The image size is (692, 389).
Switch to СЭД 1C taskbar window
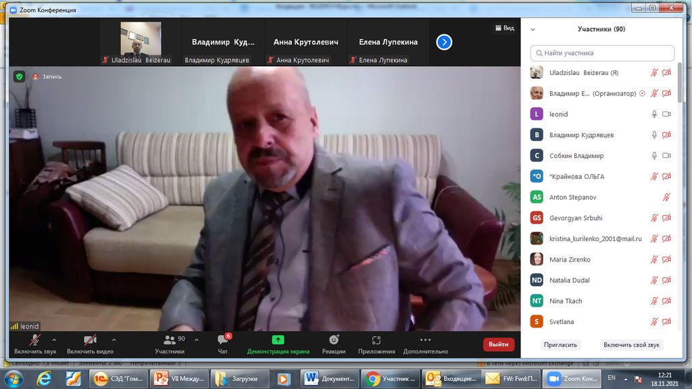tap(118, 379)
